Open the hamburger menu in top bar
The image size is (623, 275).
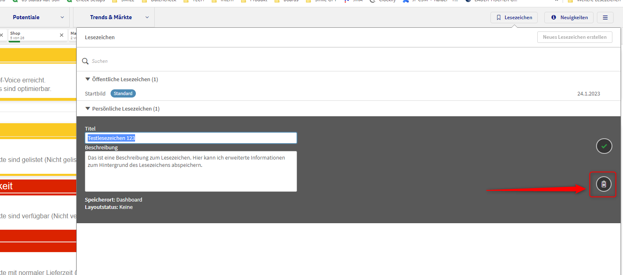(605, 18)
